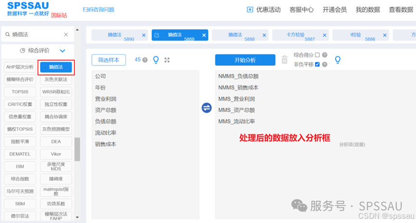Select 流动比率 in the variable list
This screenshot has width=416, height=223.
point(106,133)
